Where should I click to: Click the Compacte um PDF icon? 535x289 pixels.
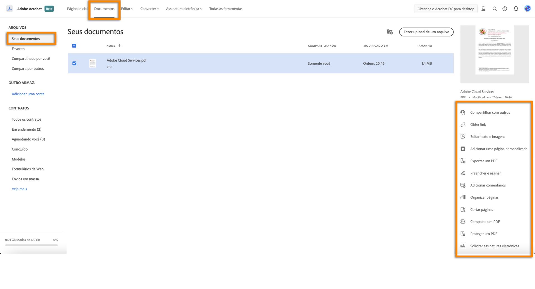tap(463, 221)
